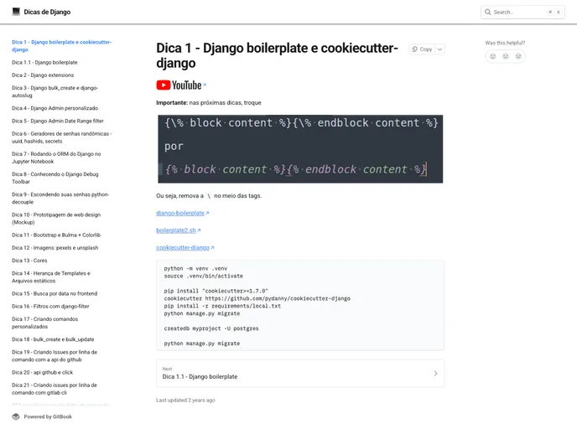Open Dica 20 - api github e click
The height and width of the screenshot is (429, 577).
pyautogui.click(x=42, y=372)
